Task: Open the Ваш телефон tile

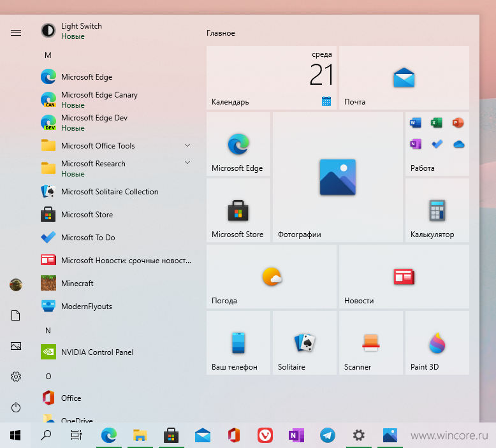Action: click(238, 343)
